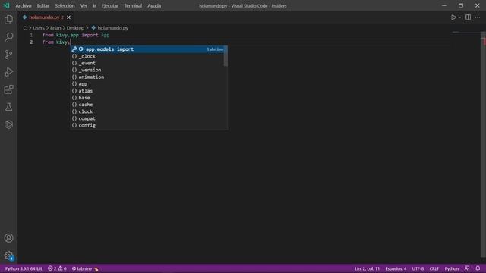Change file encoding UTF-8
Viewport: 486px width, 273px height.
tap(418, 268)
